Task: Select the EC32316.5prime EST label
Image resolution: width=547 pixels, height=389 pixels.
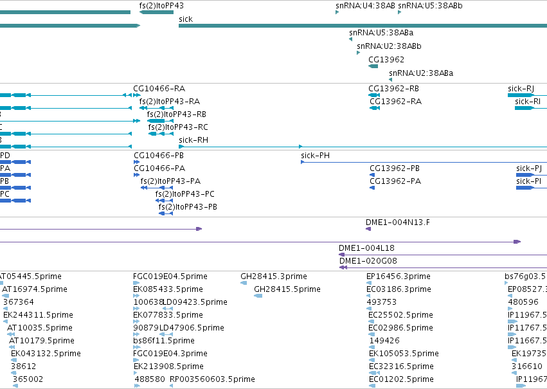Action: [402, 366]
